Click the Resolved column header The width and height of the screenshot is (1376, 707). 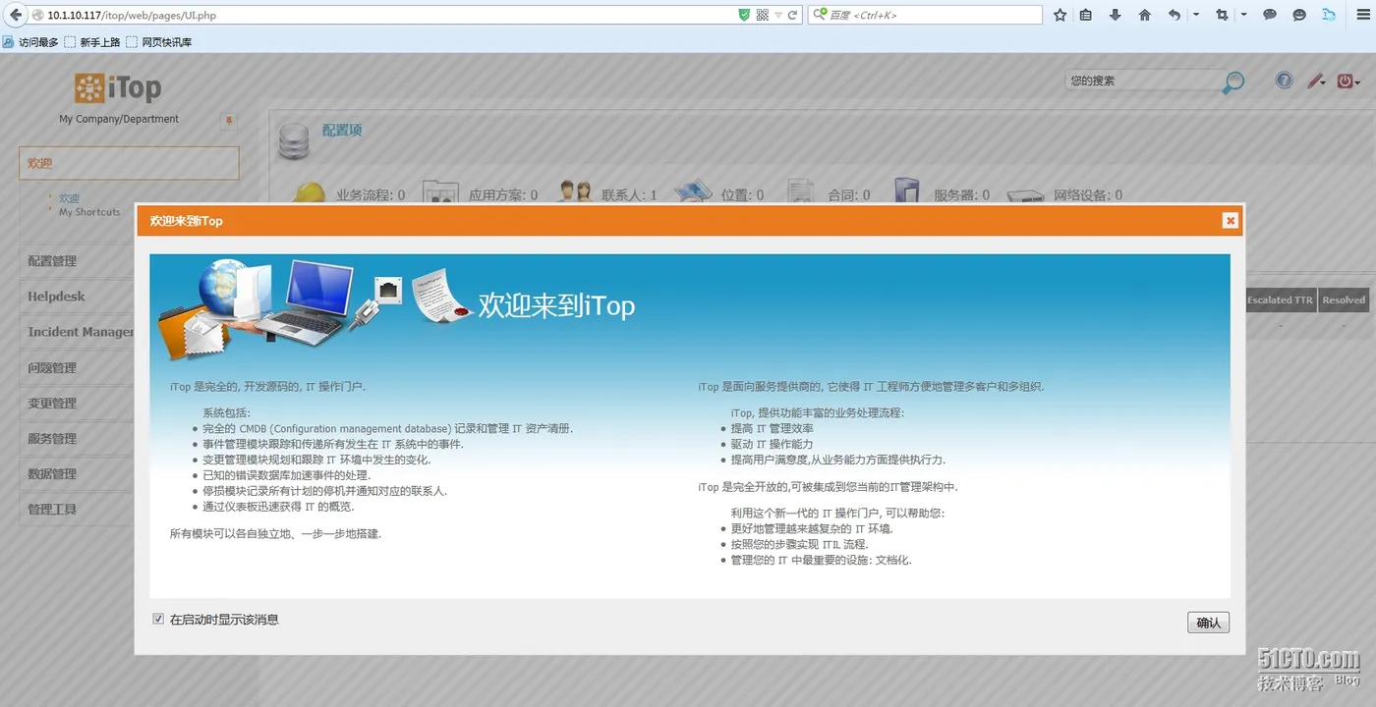pyautogui.click(x=1344, y=300)
